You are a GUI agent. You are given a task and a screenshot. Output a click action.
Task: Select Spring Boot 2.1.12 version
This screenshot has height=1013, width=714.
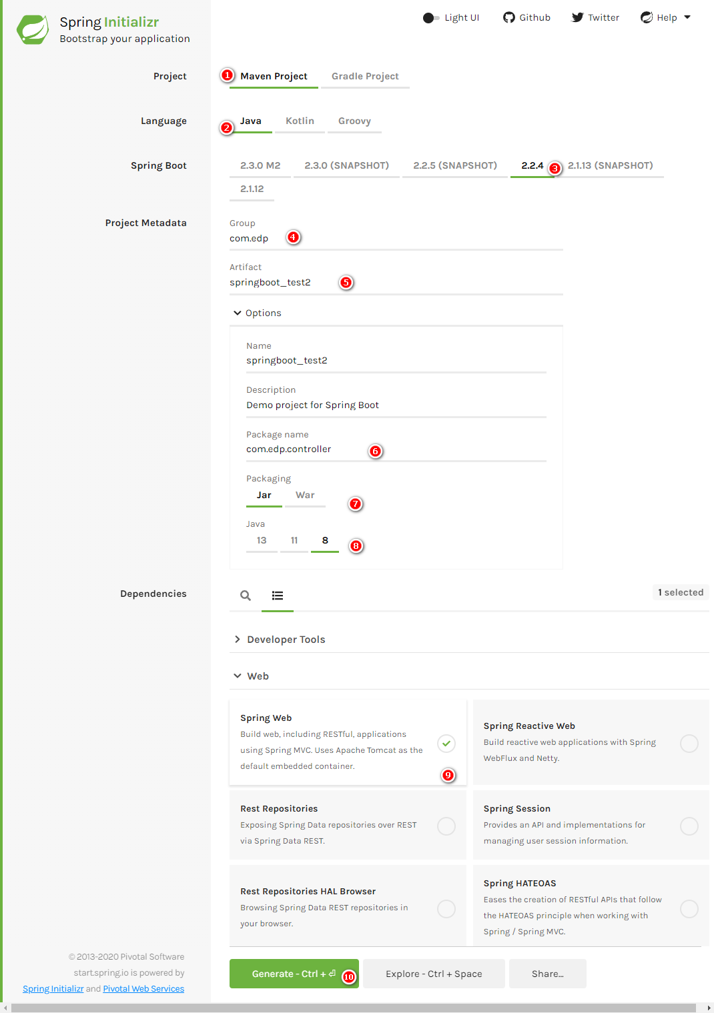(x=252, y=189)
